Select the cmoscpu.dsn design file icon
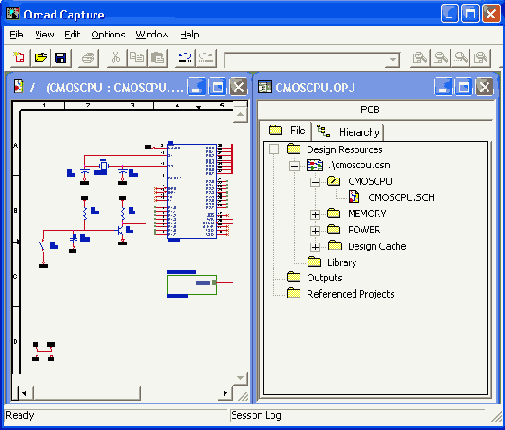Image resolution: width=505 pixels, height=430 pixels. coord(315,165)
